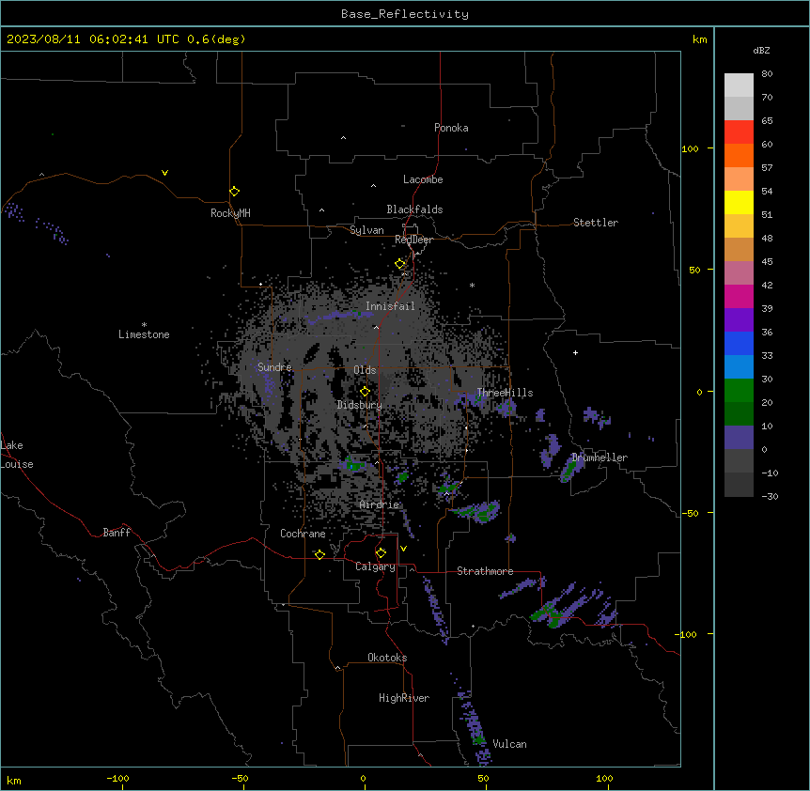Click the Calgary city label

point(375,566)
